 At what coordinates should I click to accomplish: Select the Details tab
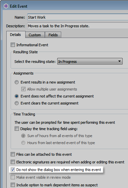point(16,35)
